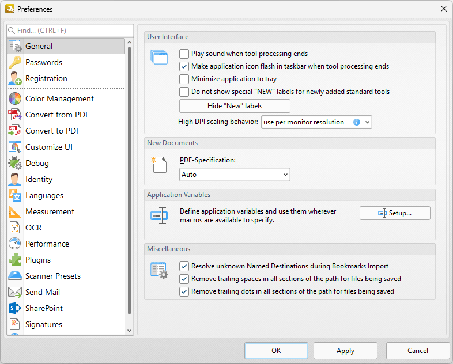Click the OCR document icon
This screenshot has height=364, width=453.
click(x=15, y=227)
